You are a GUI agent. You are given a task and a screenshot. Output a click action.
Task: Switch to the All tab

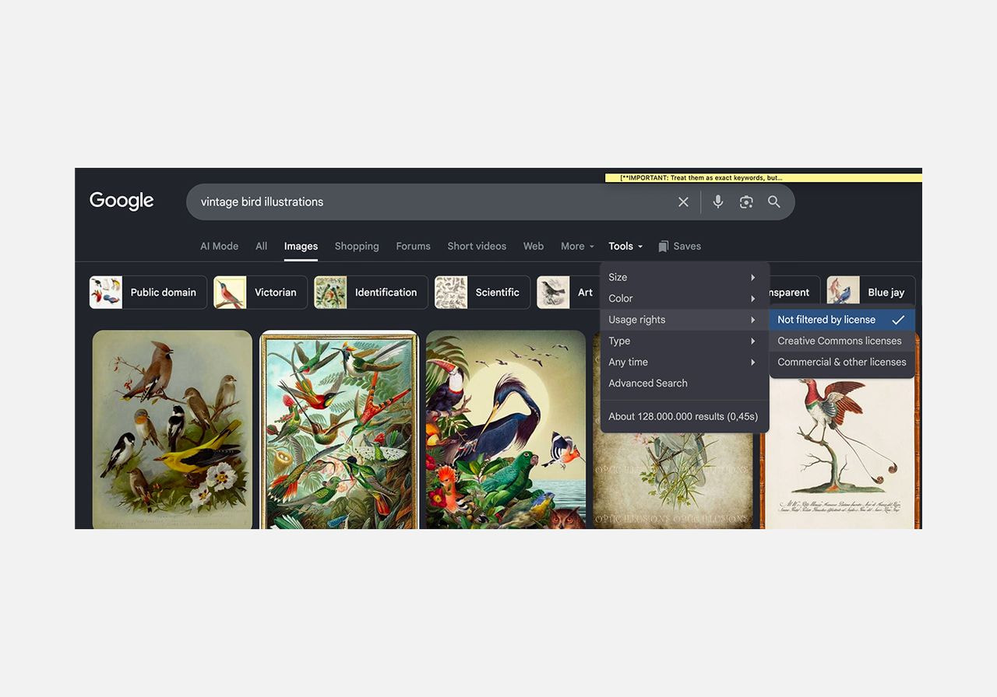(262, 247)
